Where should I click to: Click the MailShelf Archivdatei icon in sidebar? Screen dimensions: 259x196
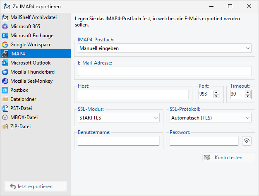pyautogui.click(x=5, y=17)
